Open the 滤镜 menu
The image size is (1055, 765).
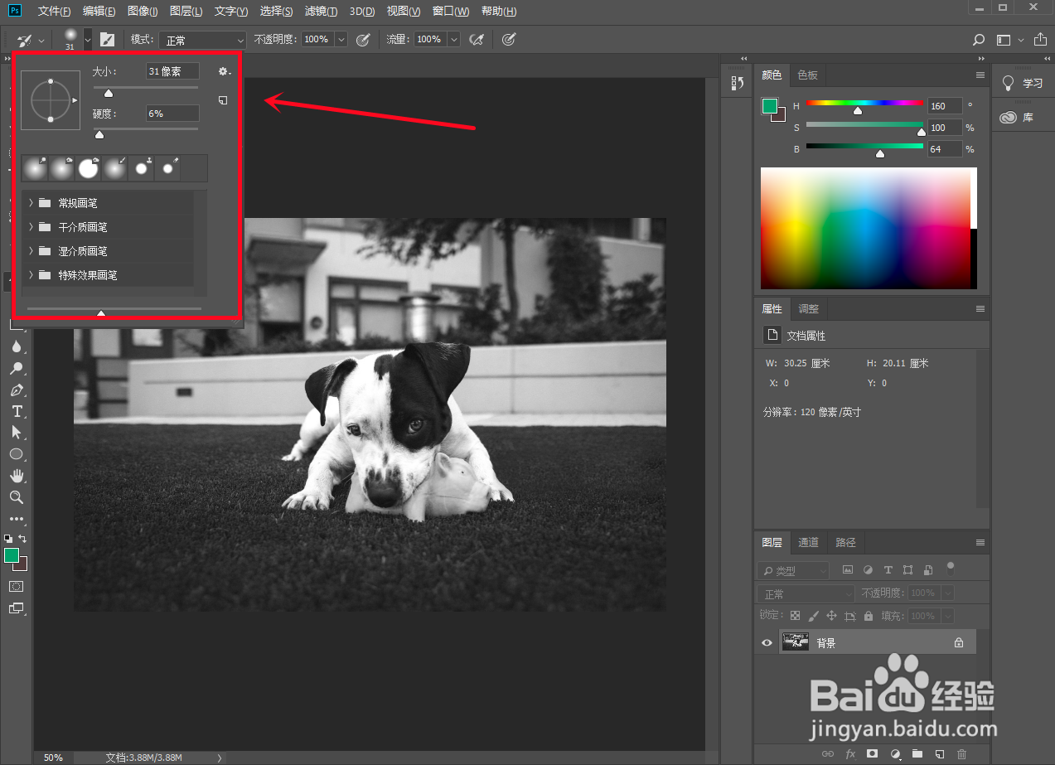point(321,12)
